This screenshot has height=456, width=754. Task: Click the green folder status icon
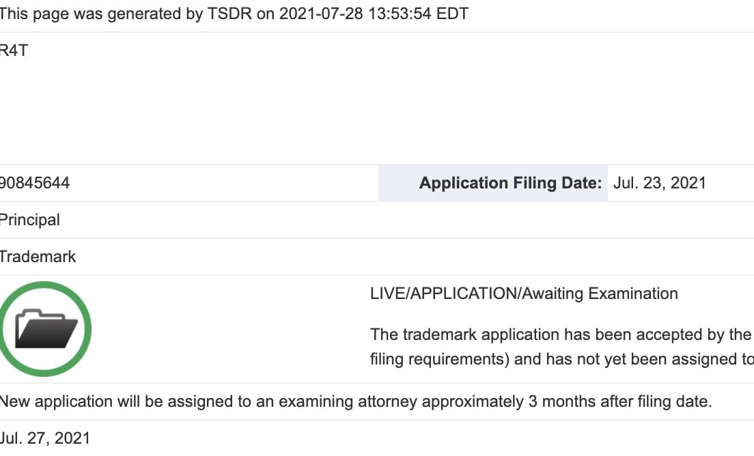pos(44,329)
